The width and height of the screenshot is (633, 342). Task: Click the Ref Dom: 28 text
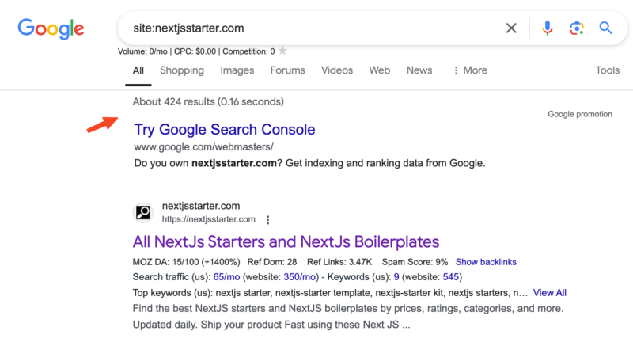pos(271,262)
